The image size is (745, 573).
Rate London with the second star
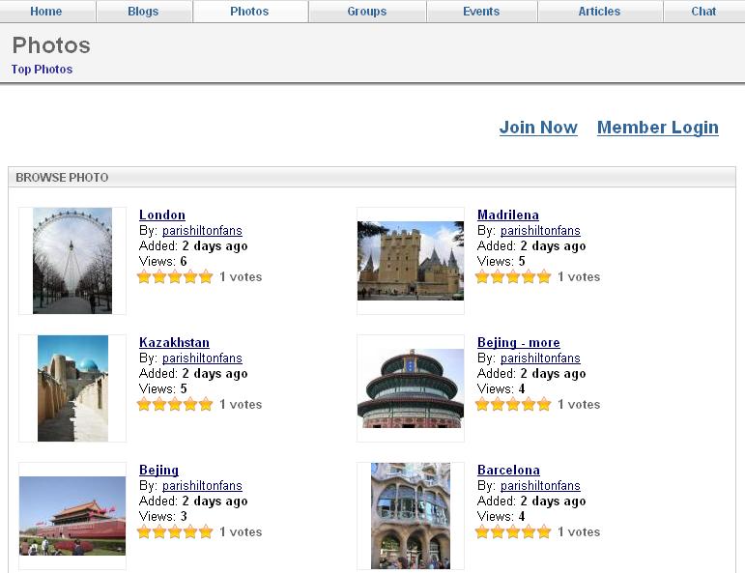click(159, 277)
